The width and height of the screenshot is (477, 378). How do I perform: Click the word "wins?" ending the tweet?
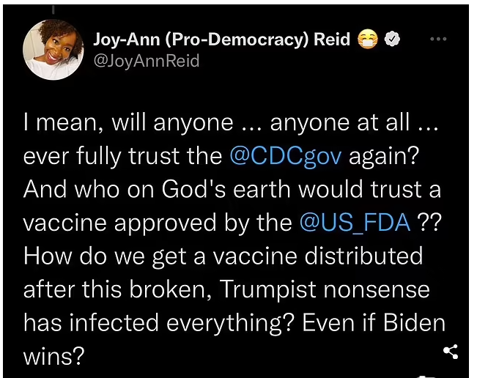[x=53, y=356]
